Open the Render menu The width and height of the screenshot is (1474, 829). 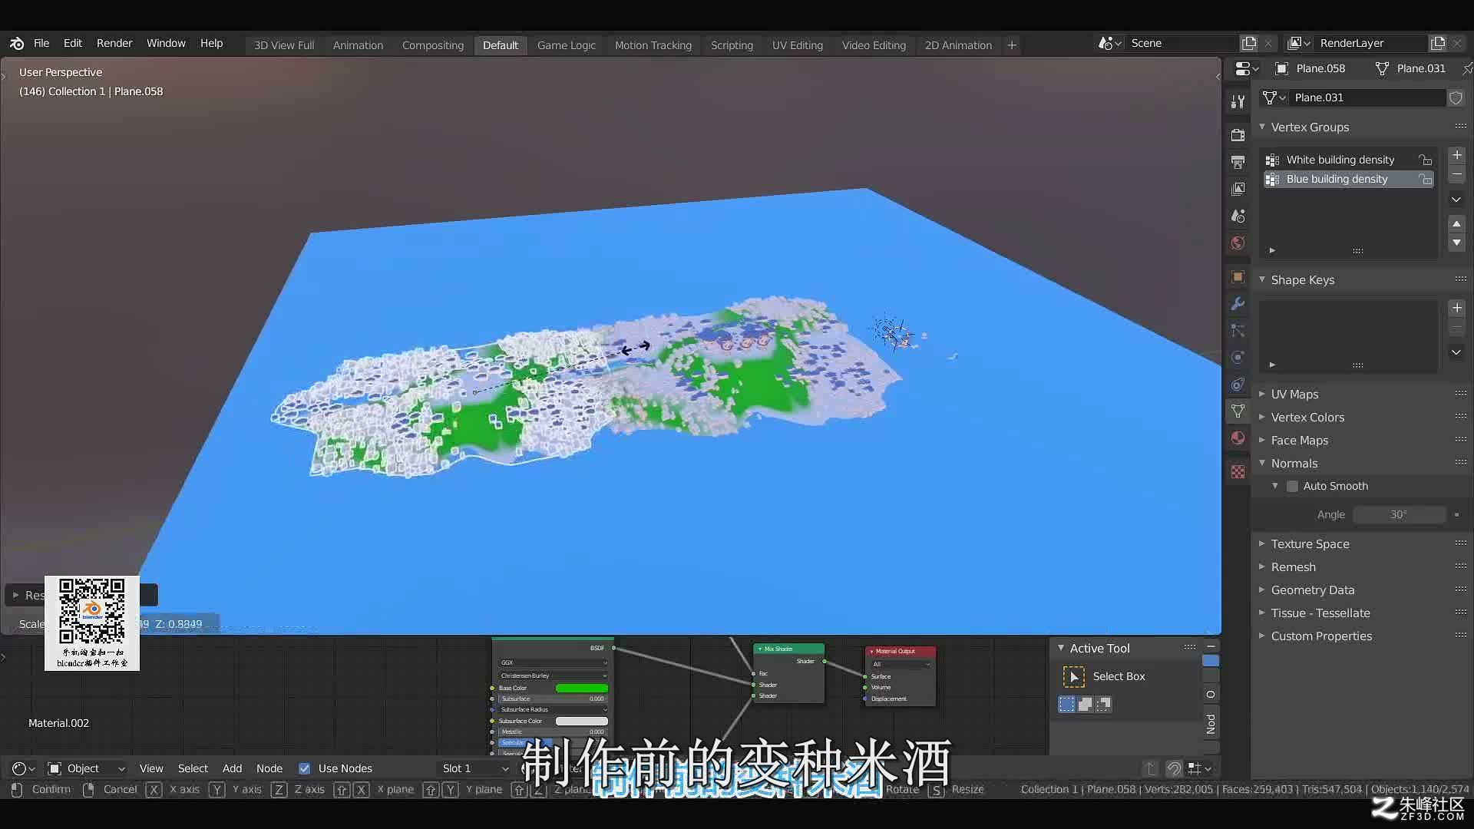(x=114, y=44)
